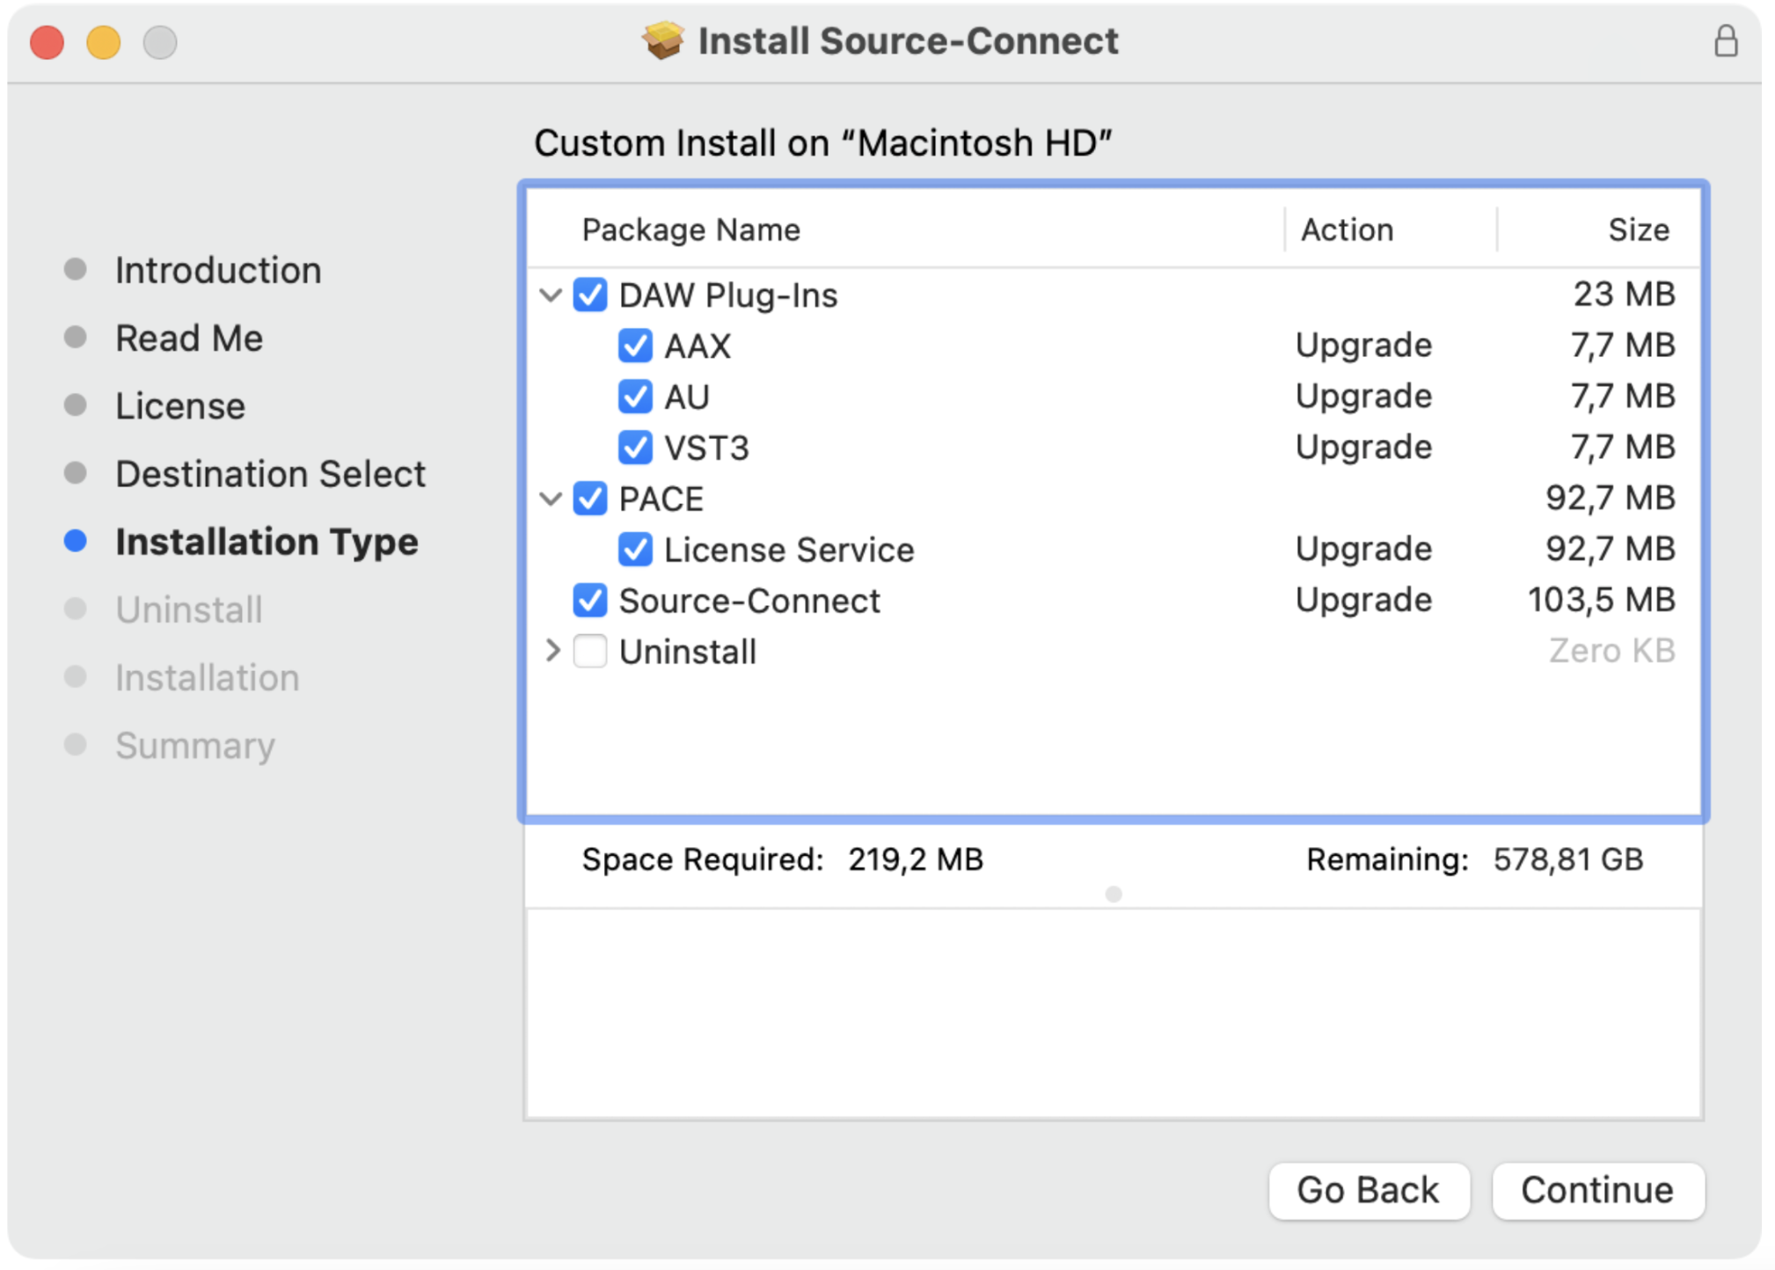Viewport: 1775px width, 1270px height.
Task: Uncheck the Source-Connect package checkbox
Action: click(589, 601)
